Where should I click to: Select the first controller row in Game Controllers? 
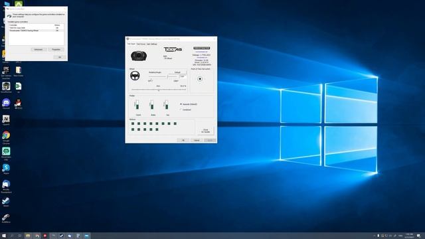[x=37, y=28]
